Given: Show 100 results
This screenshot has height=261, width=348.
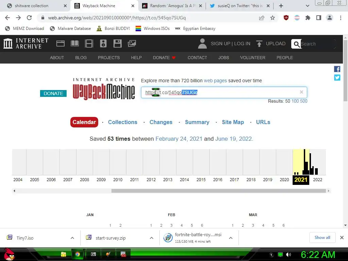Looking at the screenshot, I should tap(295, 101).
